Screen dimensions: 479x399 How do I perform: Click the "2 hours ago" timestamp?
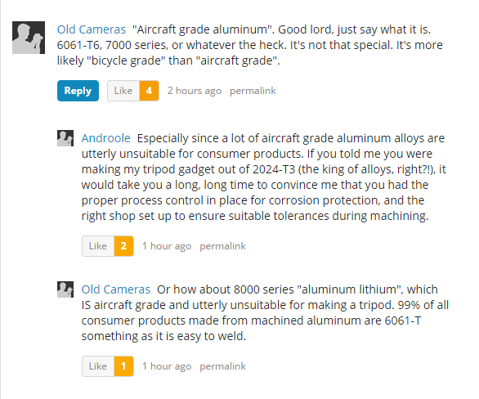[x=195, y=91]
